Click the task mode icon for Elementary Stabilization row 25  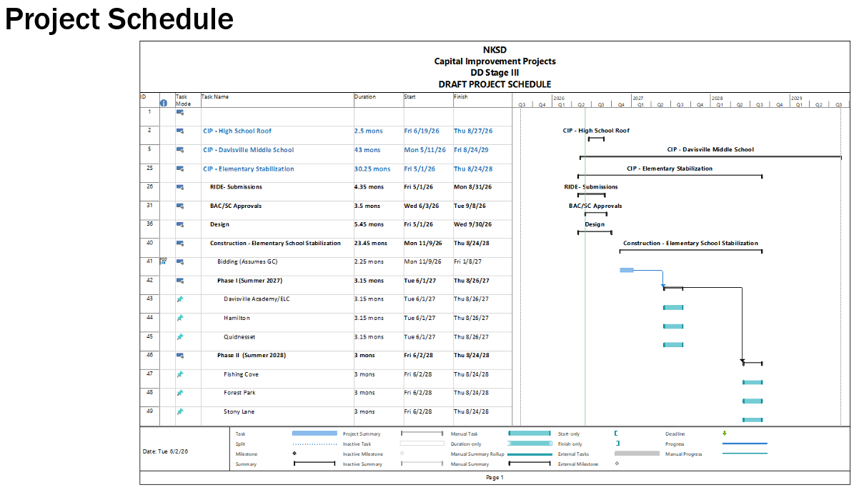[x=180, y=169]
